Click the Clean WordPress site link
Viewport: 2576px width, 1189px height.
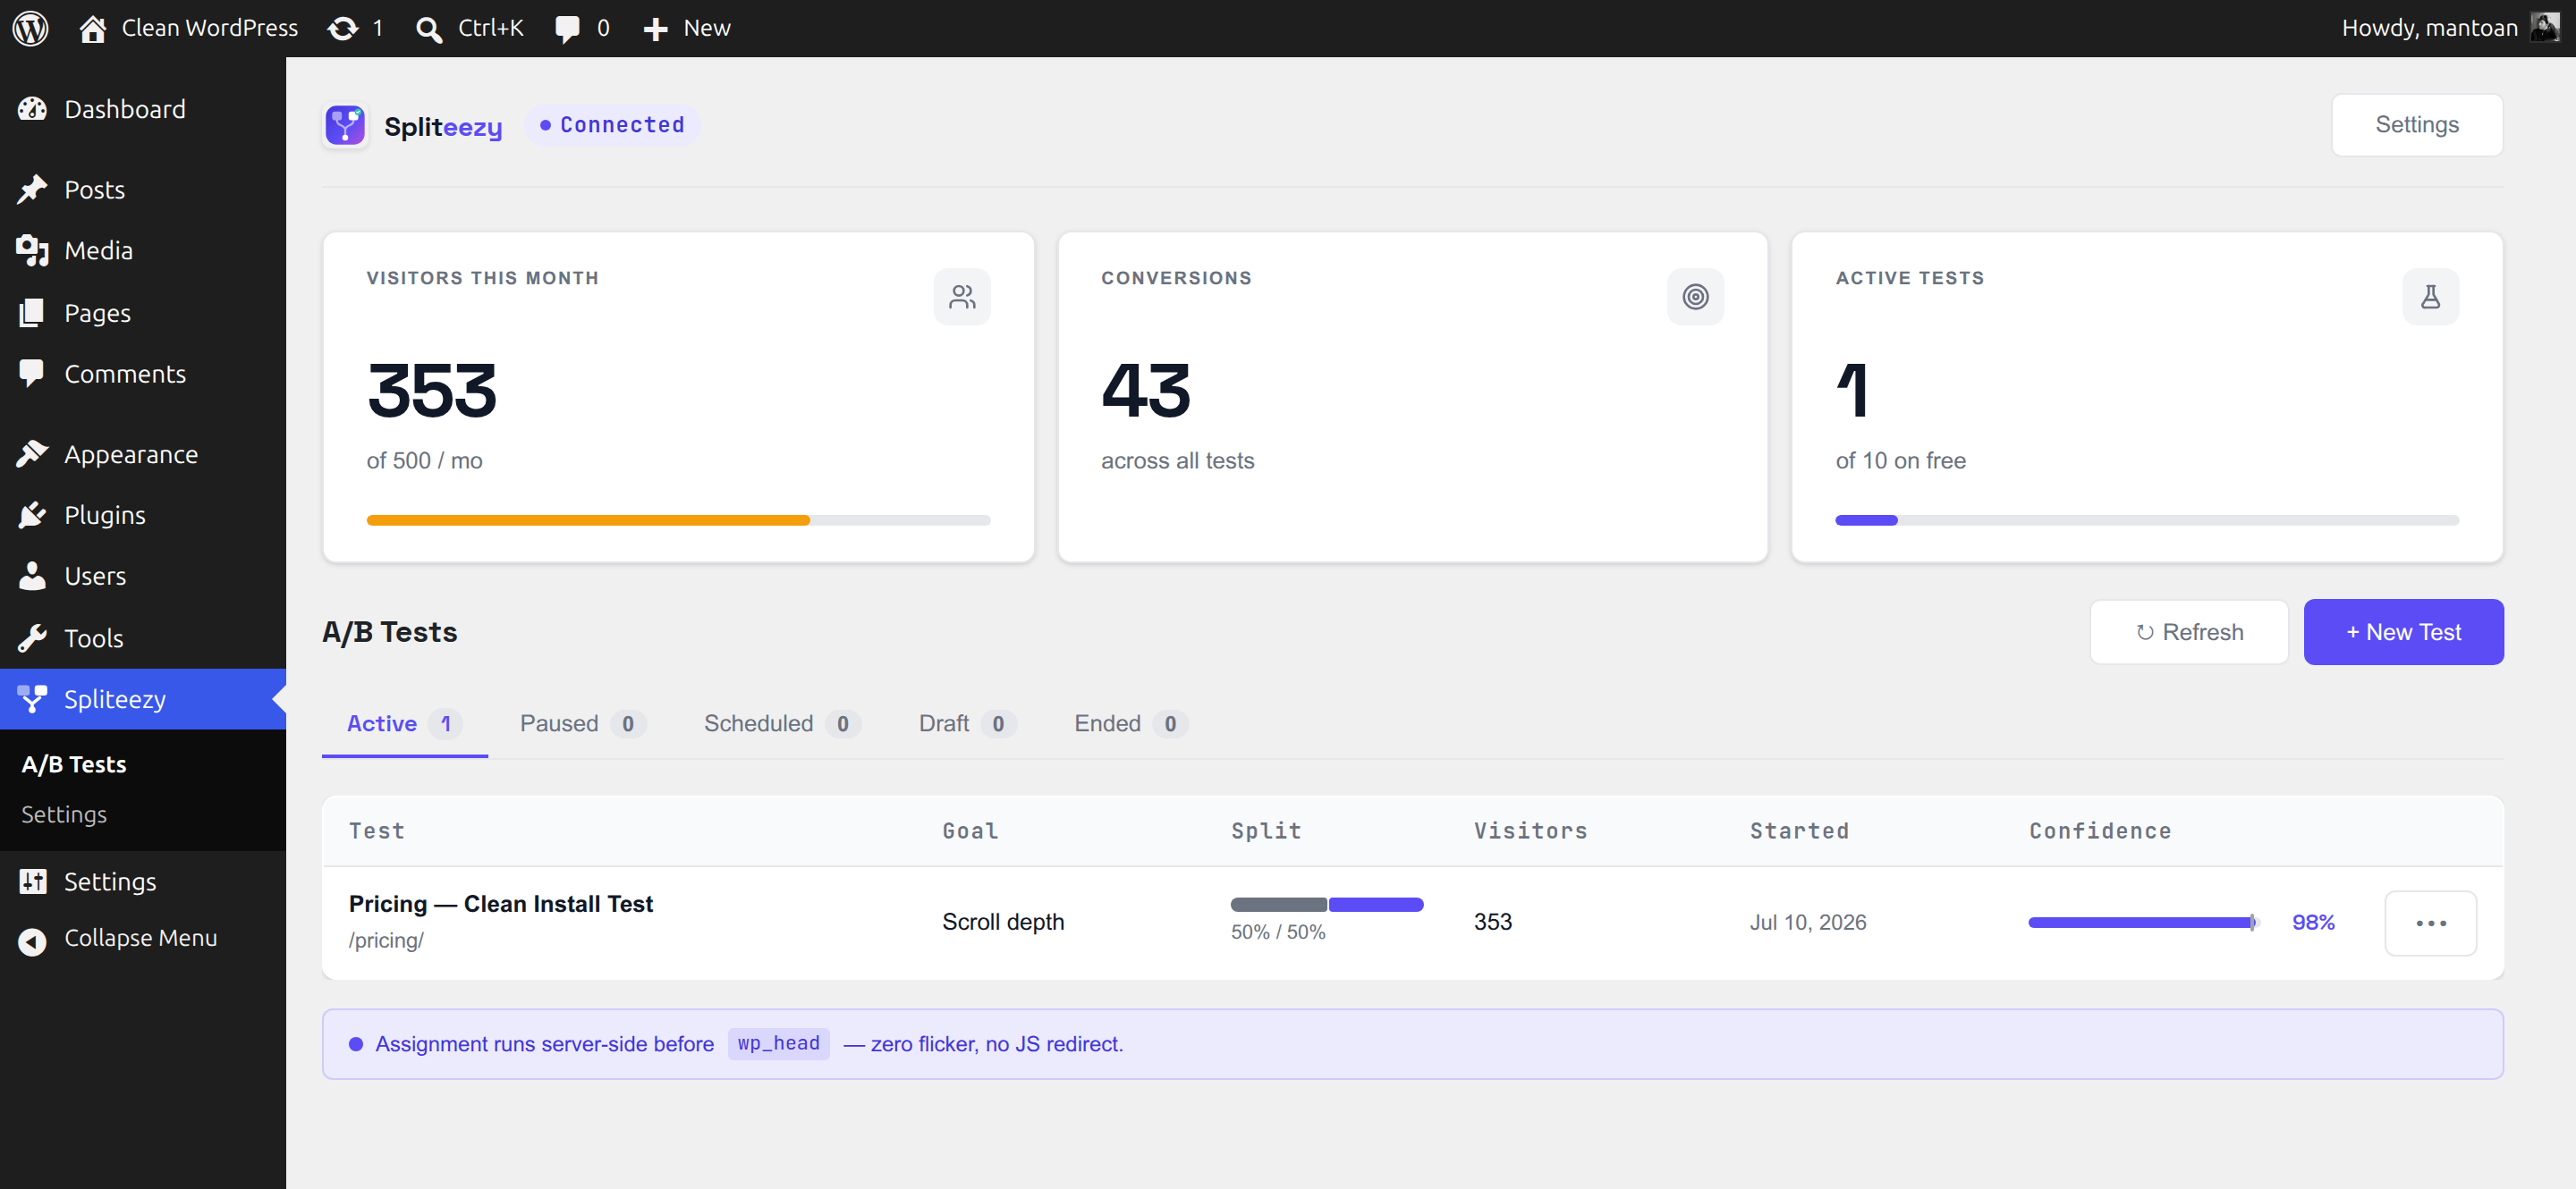(x=188, y=28)
